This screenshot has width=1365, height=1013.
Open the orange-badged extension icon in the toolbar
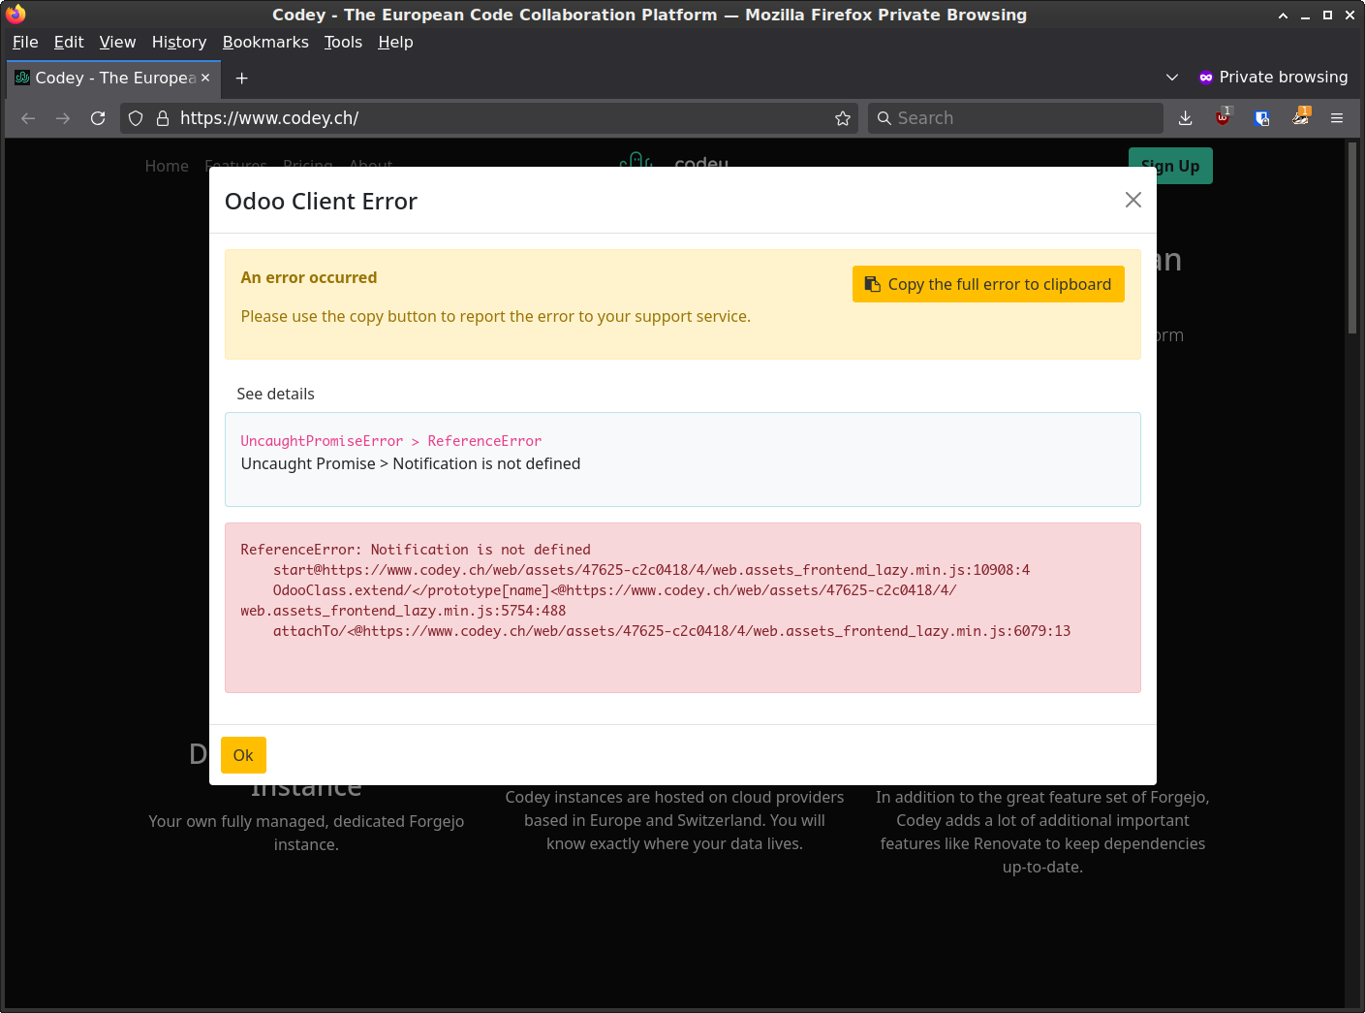pyautogui.click(x=1300, y=118)
